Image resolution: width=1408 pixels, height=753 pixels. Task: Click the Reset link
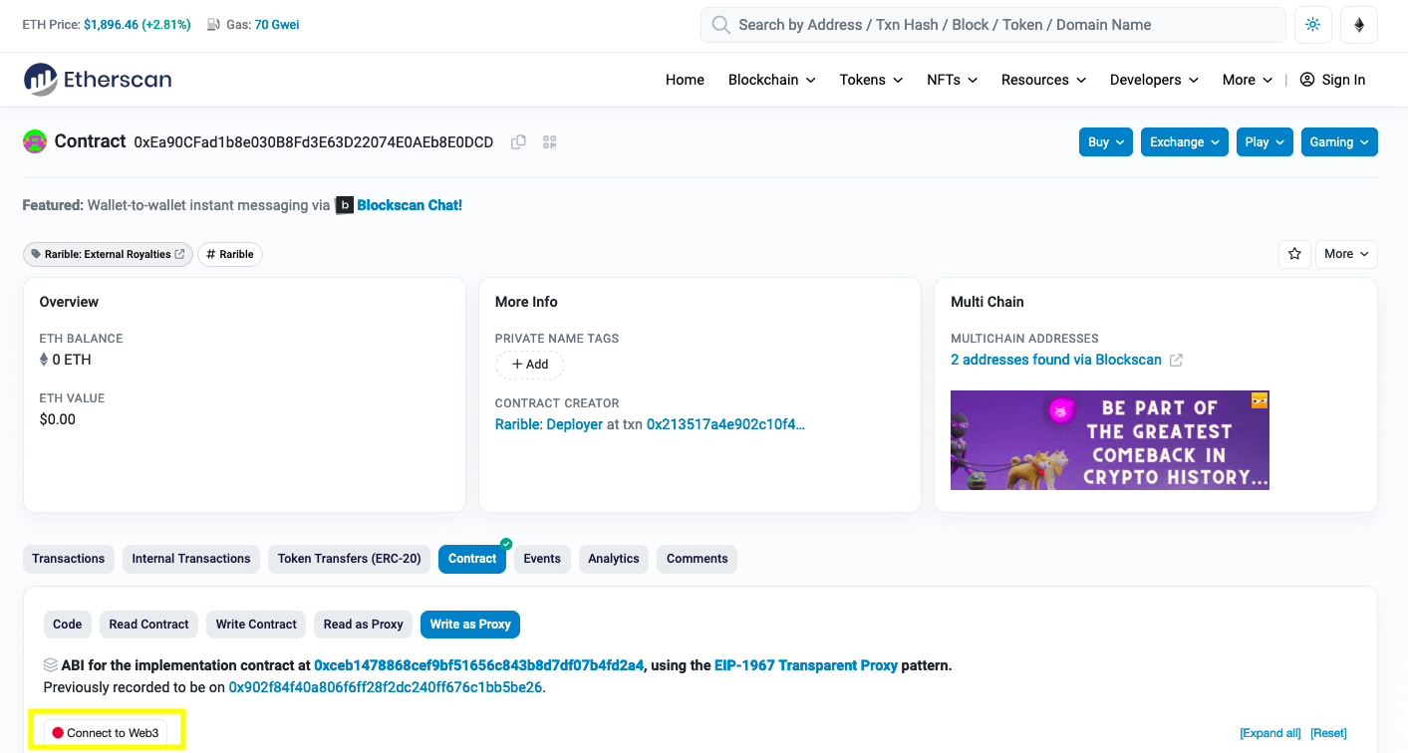coord(1328,733)
